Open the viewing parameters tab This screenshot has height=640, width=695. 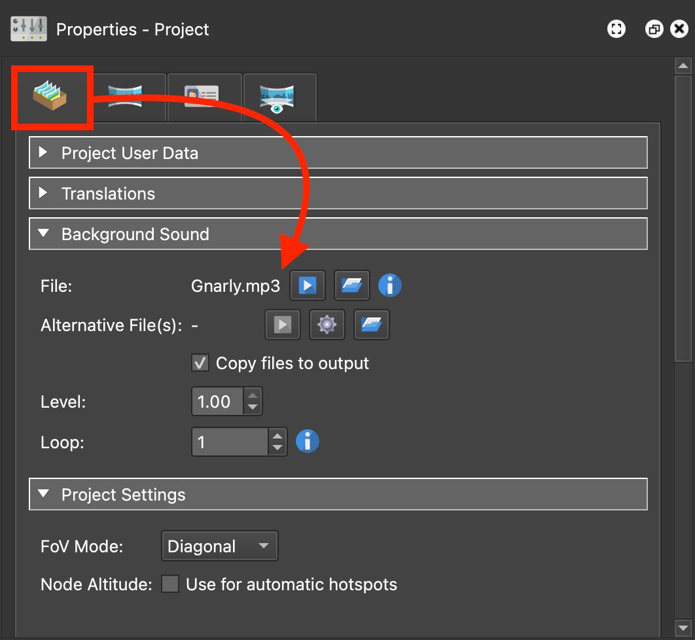pyautogui.click(x=280, y=97)
